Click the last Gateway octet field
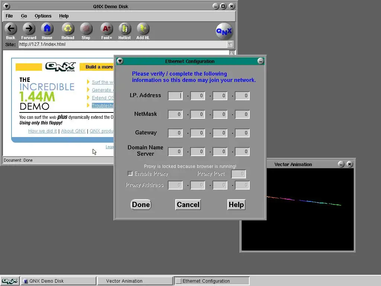The height and width of the screenshot is (286, 381). click(242, 133)
